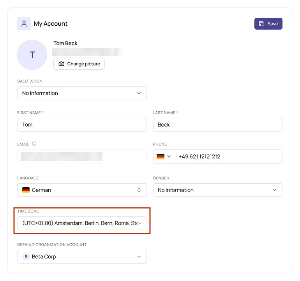Open the Time Zone dropdown
This screenshot has width=300, height=281.
click(x=82, y=223)
